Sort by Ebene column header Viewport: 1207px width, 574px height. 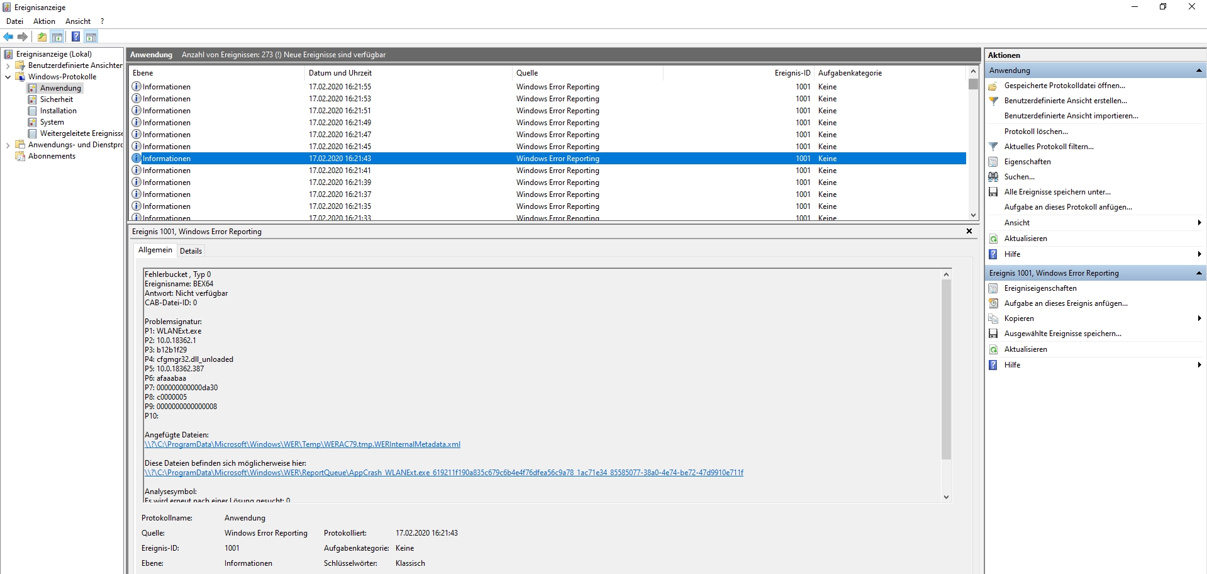coord(216,73)
